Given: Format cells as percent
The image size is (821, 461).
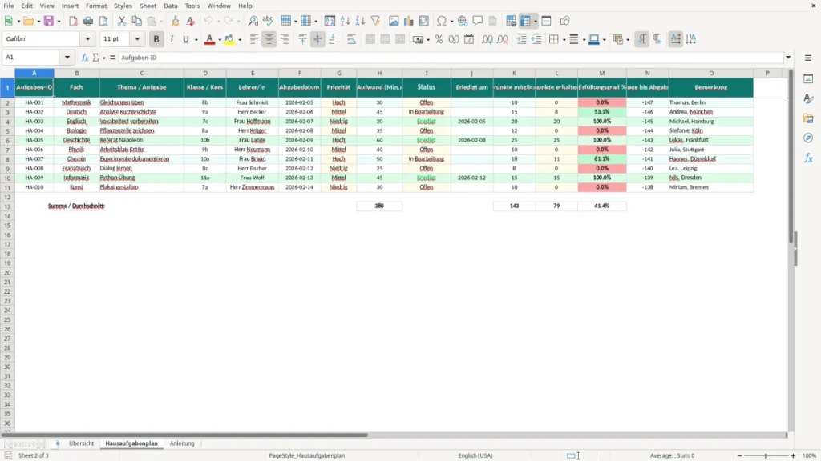Looking at the screenshot, I should pyautogui.click(x=439, y=39).
